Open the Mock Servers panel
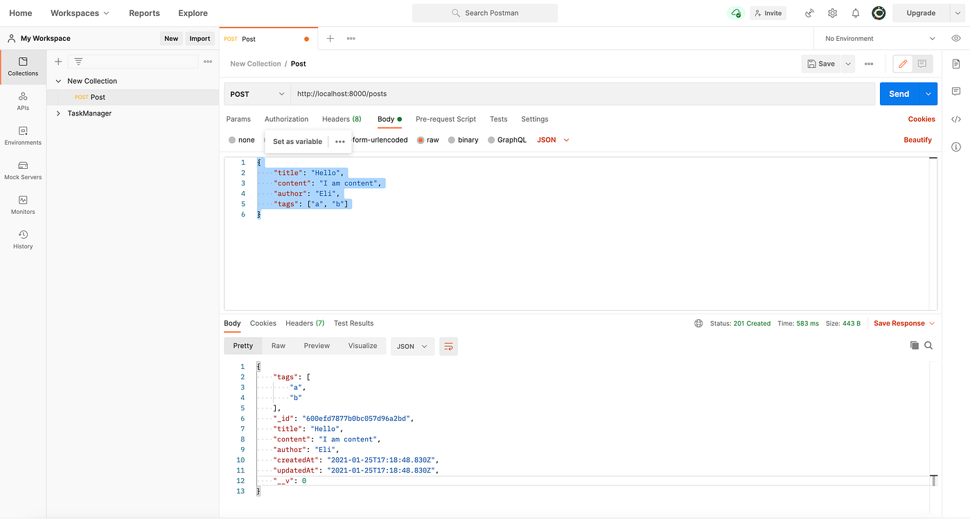The image size is (970, 519). click(x=23, y=170)
